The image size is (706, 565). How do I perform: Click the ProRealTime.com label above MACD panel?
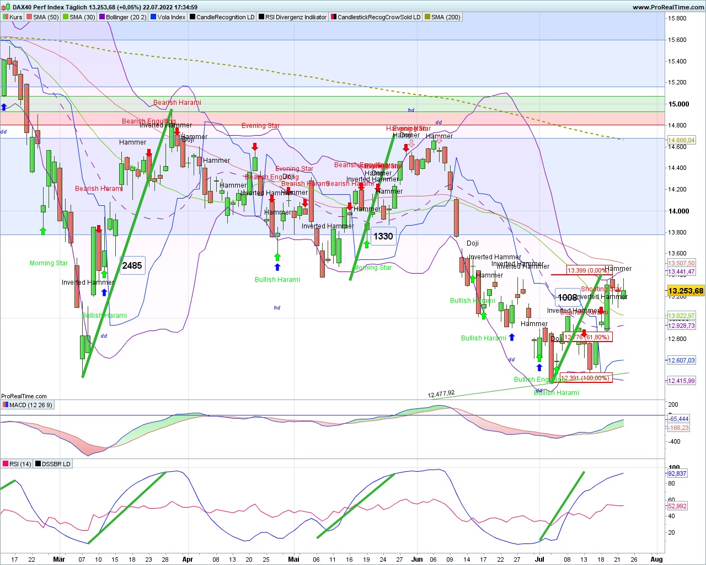[24, 396]
